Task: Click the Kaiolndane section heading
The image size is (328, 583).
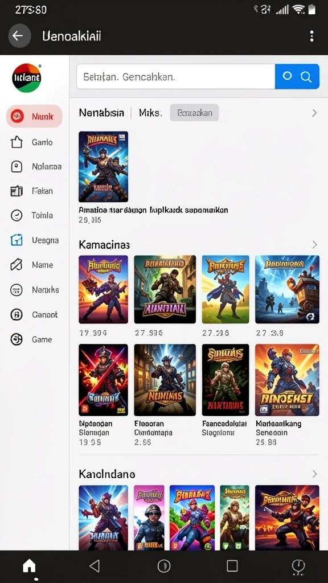Action: [x=106, y=474]
